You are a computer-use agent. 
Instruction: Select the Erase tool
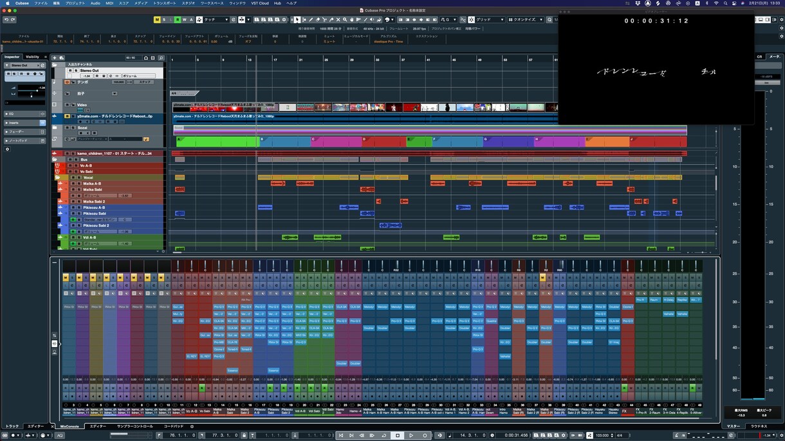coord(318,20)
